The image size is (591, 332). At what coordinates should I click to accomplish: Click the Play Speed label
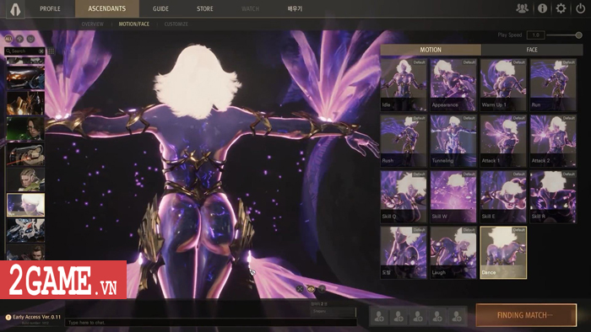(x=510, y=35)
